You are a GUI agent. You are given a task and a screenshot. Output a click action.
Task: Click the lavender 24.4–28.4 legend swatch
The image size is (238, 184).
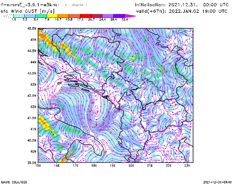pos(108,16)
